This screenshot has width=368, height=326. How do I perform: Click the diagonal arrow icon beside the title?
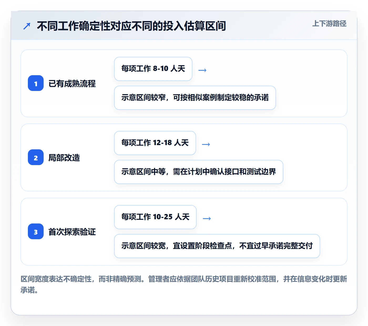pos(27,26)
